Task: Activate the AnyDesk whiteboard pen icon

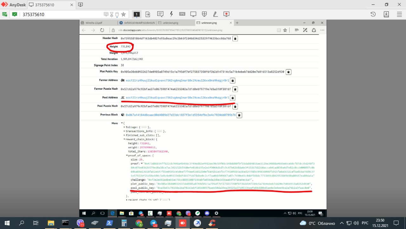Action: click(x=215, y=14)
